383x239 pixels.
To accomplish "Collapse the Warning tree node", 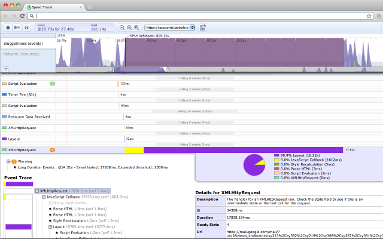I will tap(8, 161).
